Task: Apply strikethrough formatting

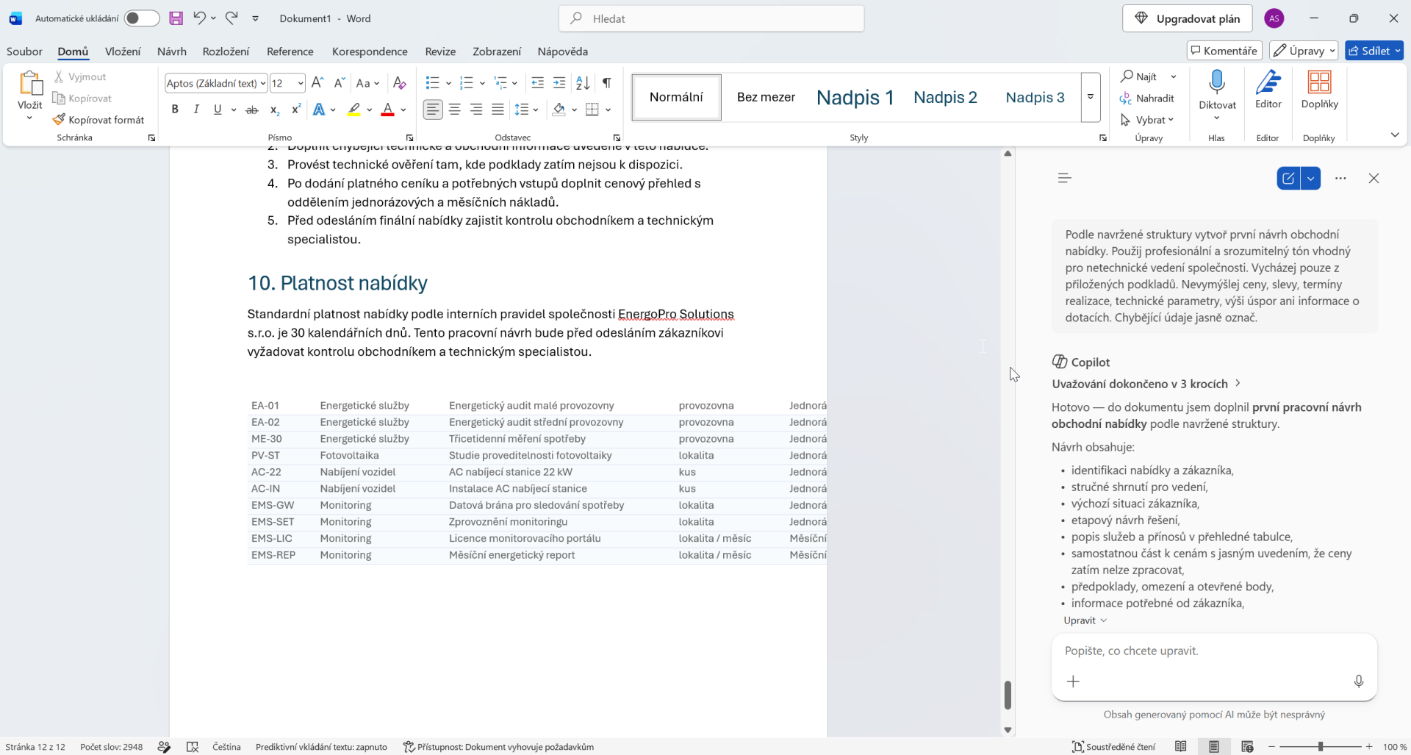Action: pos(252,110)
